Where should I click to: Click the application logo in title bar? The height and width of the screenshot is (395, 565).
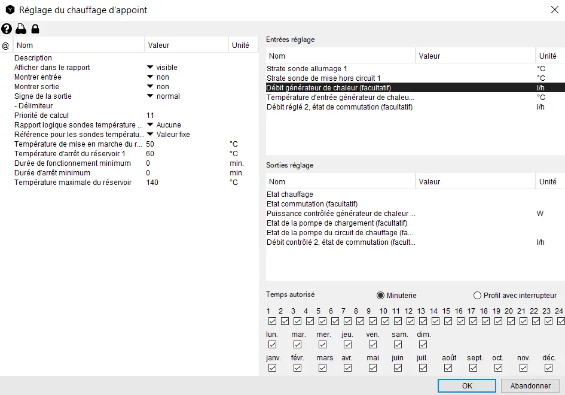pyautogui.click(x=10, y=10)
